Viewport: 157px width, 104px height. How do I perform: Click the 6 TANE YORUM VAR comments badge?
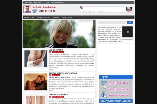[x=58, y=97]
